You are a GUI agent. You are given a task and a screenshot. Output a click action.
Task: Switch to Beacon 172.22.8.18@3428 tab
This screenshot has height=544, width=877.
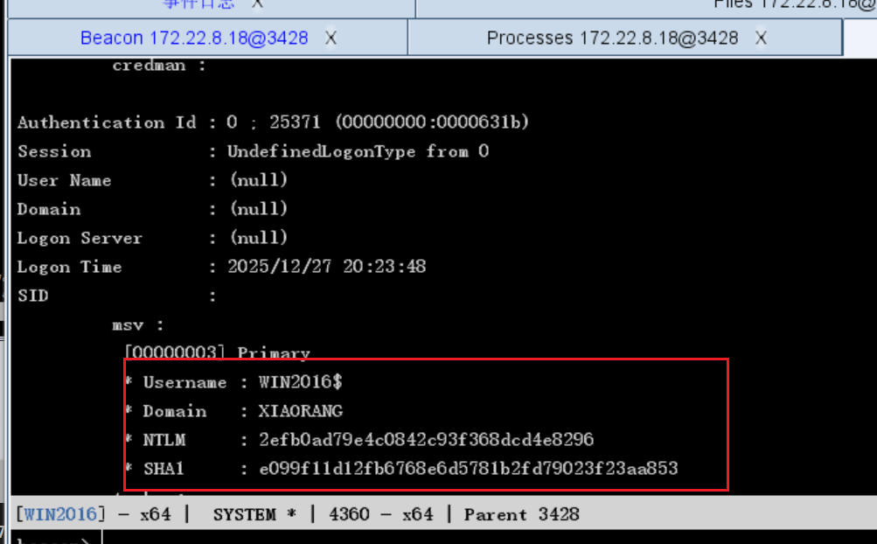194,38
